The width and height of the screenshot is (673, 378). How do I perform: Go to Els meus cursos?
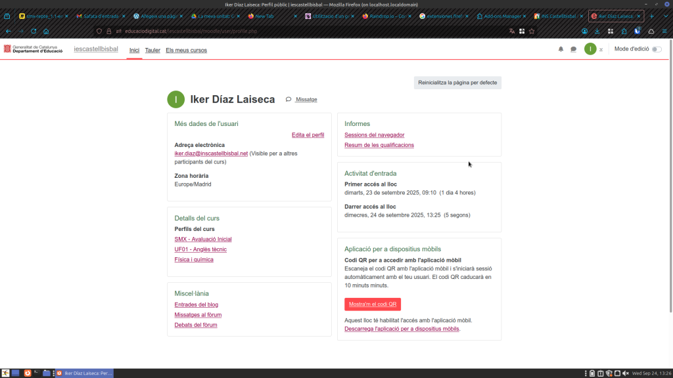[x=186, y=50]
